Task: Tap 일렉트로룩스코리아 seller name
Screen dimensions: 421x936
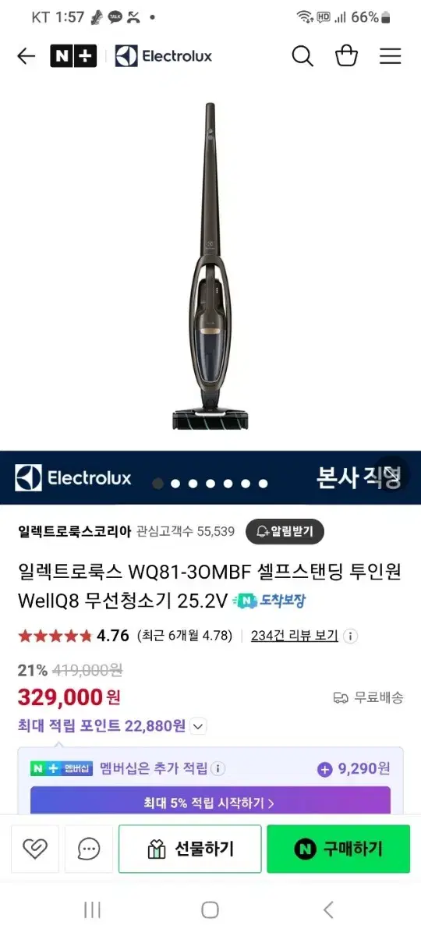Action: [x=75, y=531]
